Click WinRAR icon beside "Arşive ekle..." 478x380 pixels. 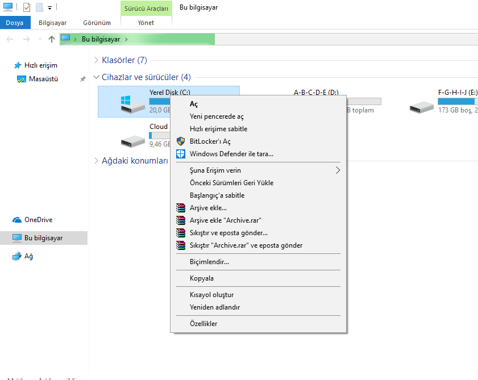pyautogui.click(x=181, y=208)
